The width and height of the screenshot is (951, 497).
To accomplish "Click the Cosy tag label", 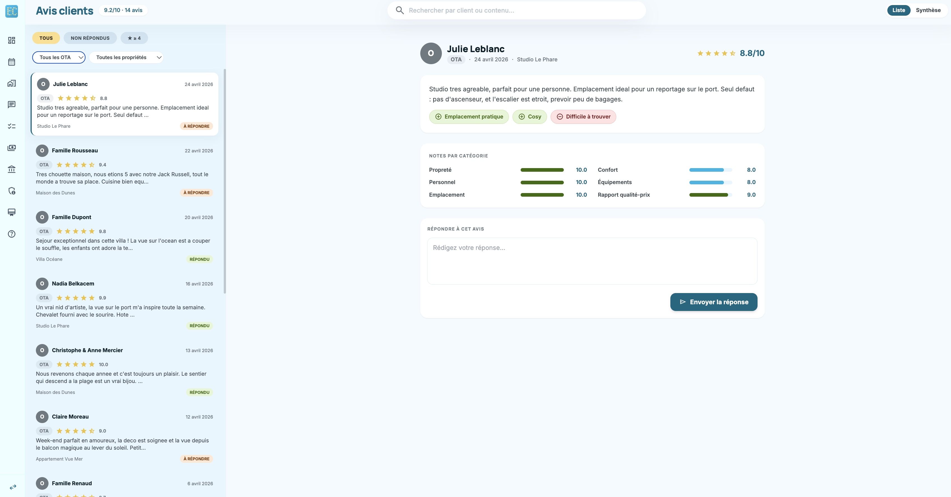I will (534, 117).
